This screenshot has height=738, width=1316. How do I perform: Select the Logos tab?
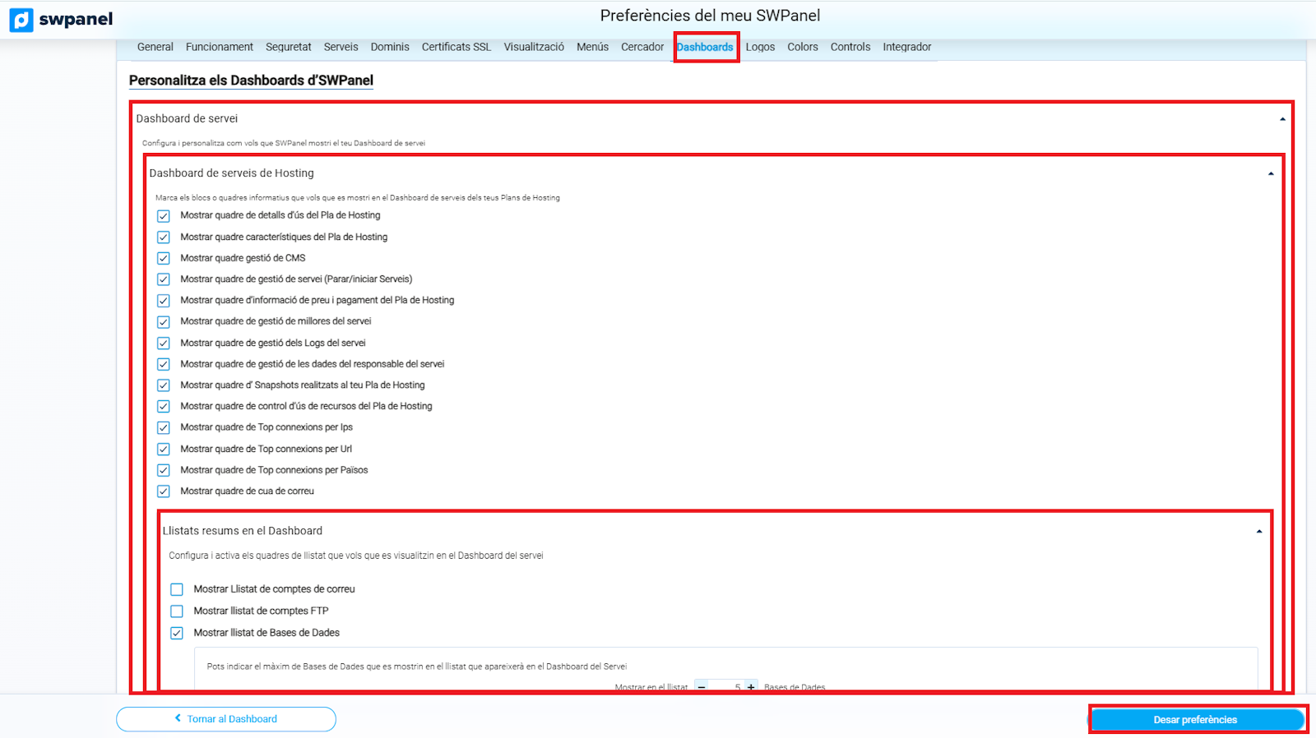tap(760, 47)
